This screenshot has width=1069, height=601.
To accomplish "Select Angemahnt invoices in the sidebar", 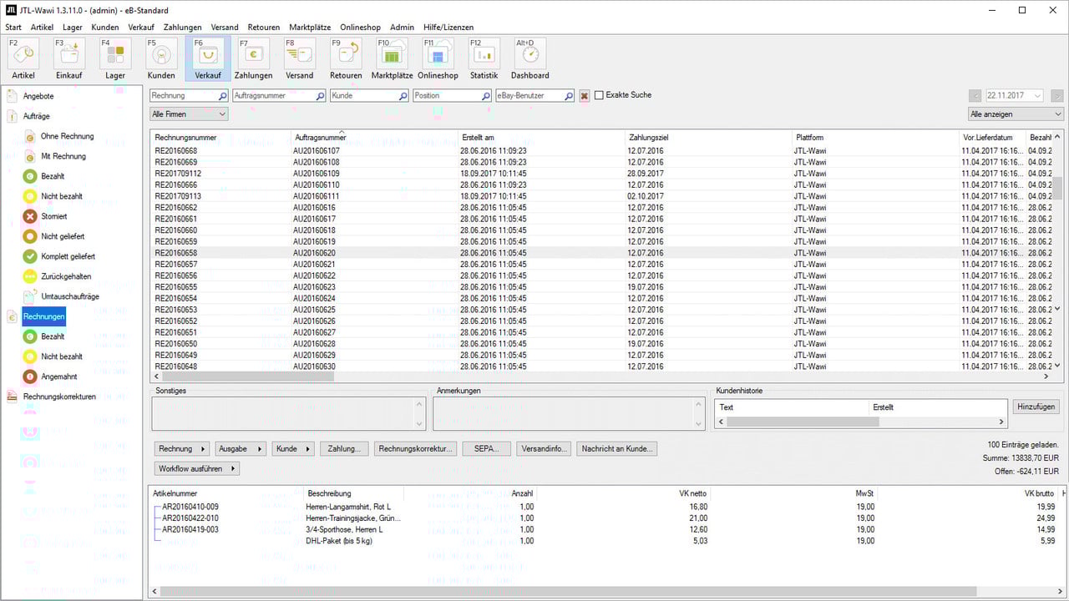I will tap(58, 376).
